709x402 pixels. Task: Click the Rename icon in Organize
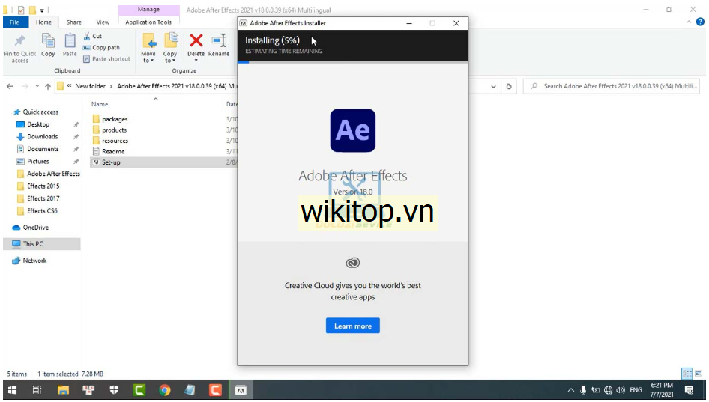(x=219, y=40)
